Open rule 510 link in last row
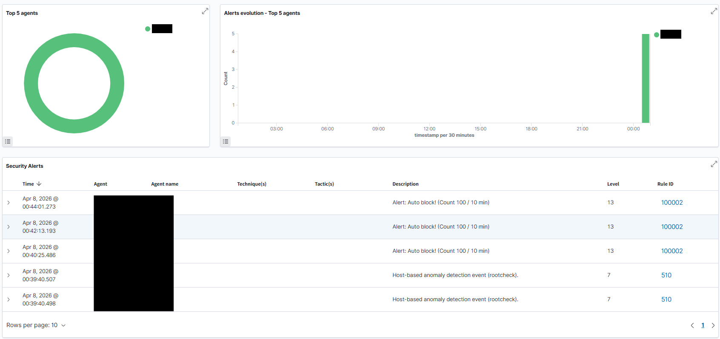This screenshot has height=339, width=720. tap(666, 299)
